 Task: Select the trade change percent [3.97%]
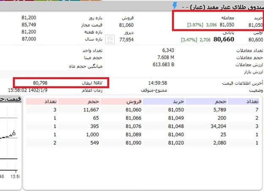[195, 25]
